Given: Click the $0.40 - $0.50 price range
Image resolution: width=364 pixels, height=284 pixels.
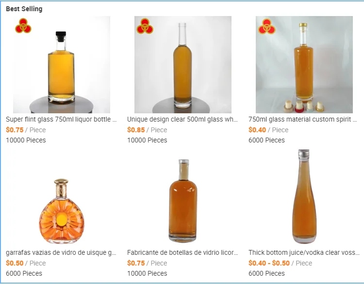Looking at the screenshot, I should (269, 263).
